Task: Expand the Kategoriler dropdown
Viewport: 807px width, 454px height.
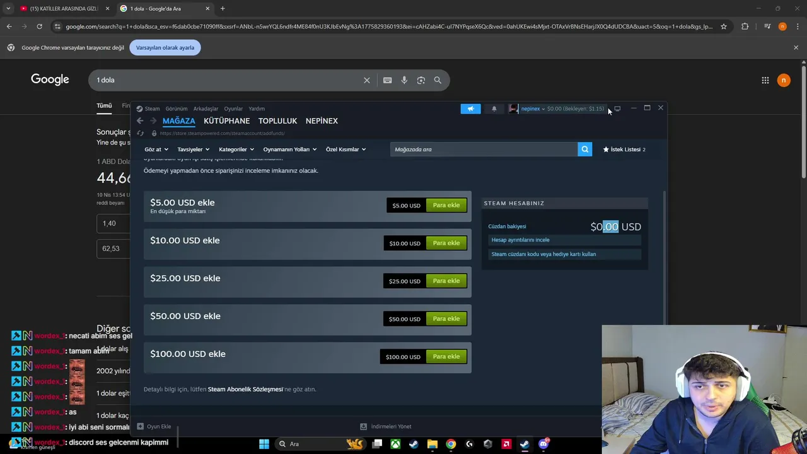Action: [x=236, y=149]
